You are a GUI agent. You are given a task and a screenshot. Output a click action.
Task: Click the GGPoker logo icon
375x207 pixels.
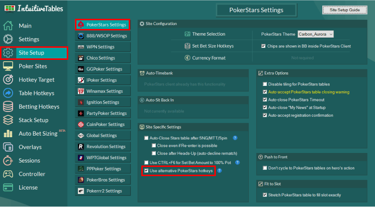click(x=81, y=69)
